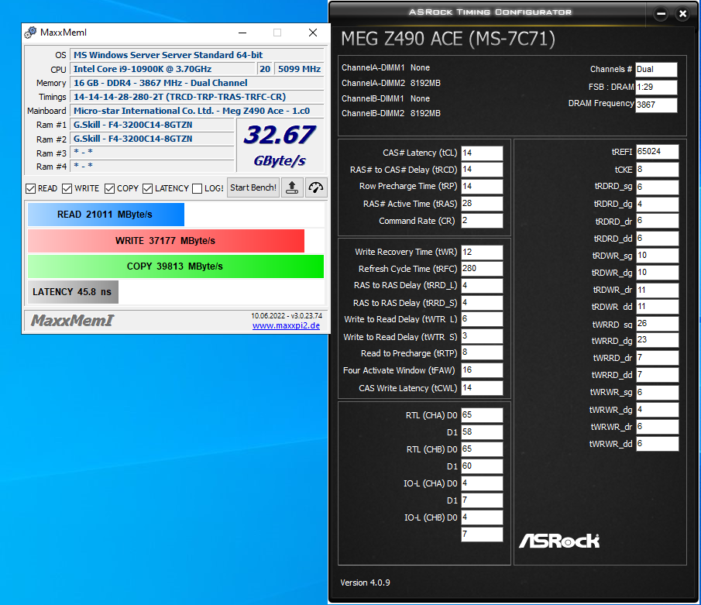Viewport: 701px width, 605px height.
Task: Click the RTL (CHA) D0 field
Action: click(482, 415)
